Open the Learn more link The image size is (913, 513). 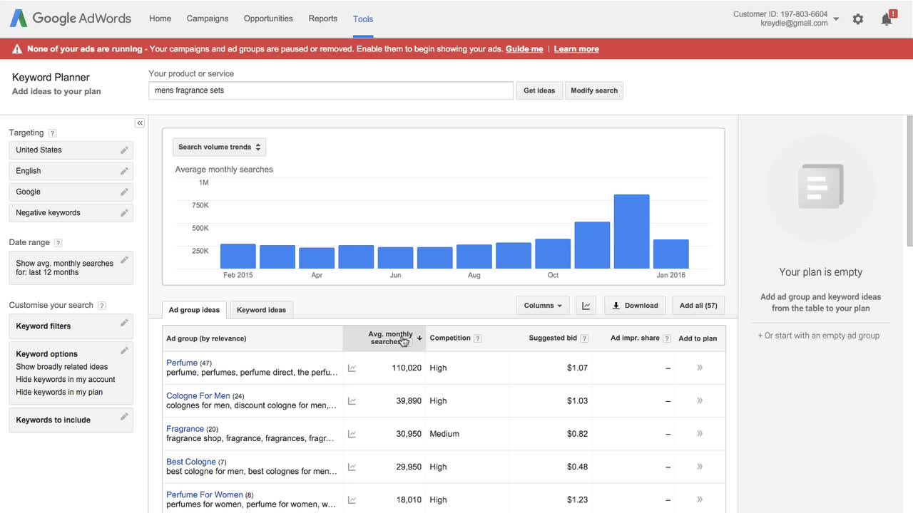576,49
